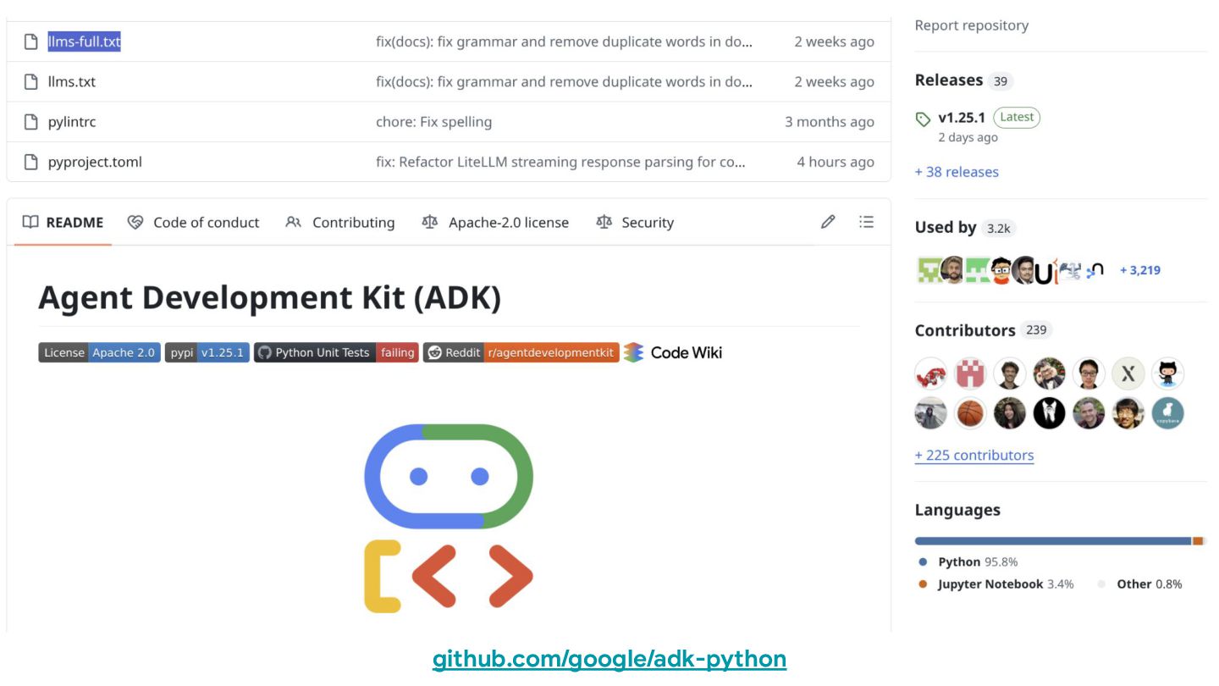Open the pylintrc file
Screen dimensions: 1219x686
tap(71, 122)
